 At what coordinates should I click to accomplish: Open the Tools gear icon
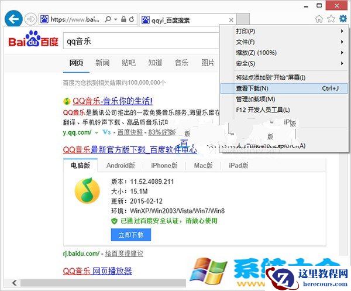pyautogui.click(x=343, y=19)
